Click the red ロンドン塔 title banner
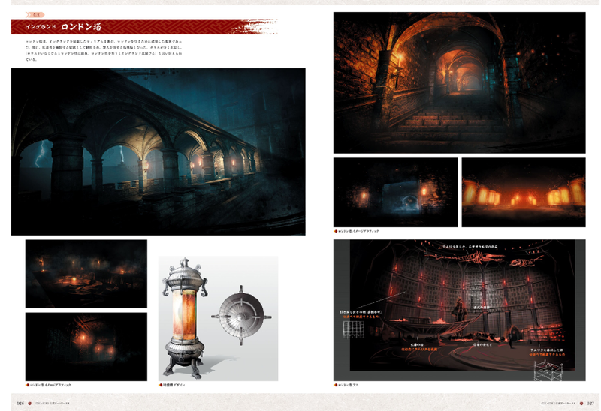601x411 pixels. tap(143, 26)
